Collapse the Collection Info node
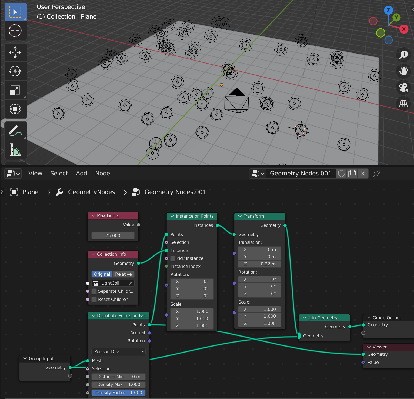Image resolution: width=414 pixels, height=399 pixels. coord(94,254)
